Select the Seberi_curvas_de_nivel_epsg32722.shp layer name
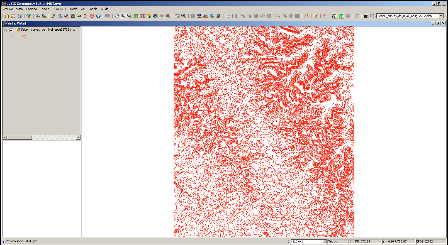The width and height of the screenshot is (448, 245). click(48, 30)
